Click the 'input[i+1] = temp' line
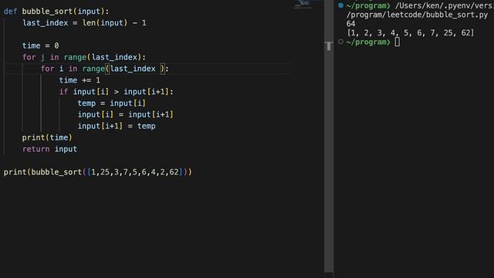 click(x=117, y=126)
